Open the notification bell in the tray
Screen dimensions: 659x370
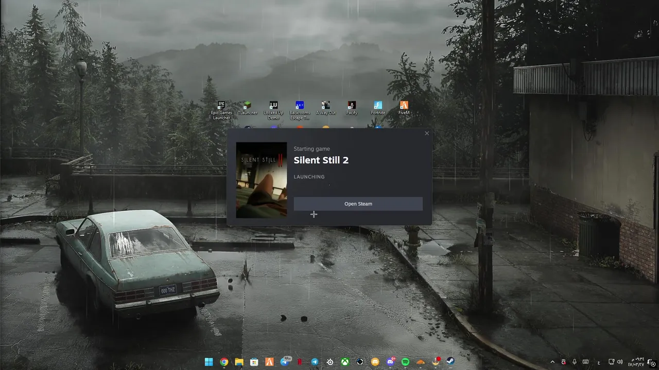click(x=651, y=362)
